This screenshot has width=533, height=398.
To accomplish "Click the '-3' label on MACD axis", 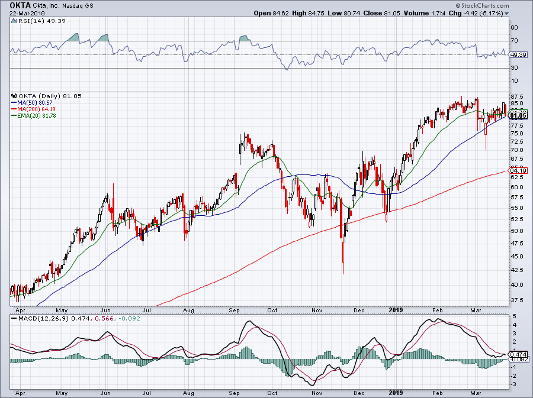I will pos(513,384).
